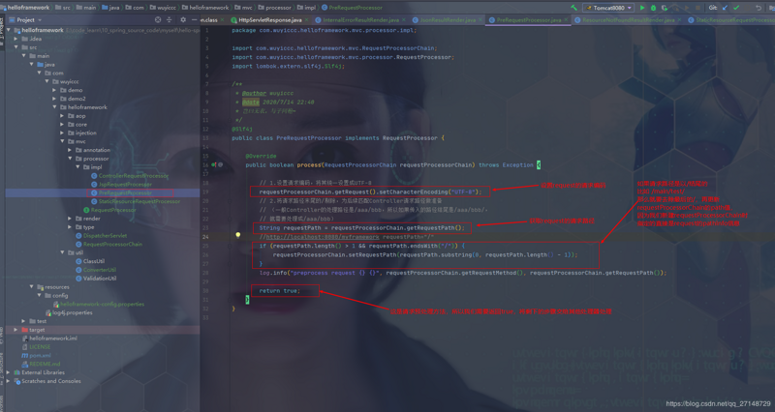Collapse the impl package
This screenshot has height=412, width=775.
coord(77,167)
